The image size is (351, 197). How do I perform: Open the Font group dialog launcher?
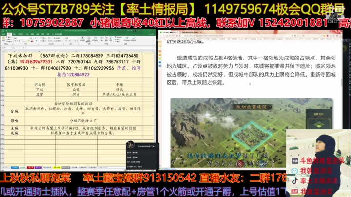click(39, 44)
